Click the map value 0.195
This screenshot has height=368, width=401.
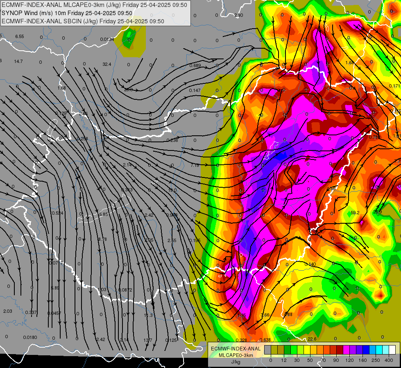tap(195, 240)
